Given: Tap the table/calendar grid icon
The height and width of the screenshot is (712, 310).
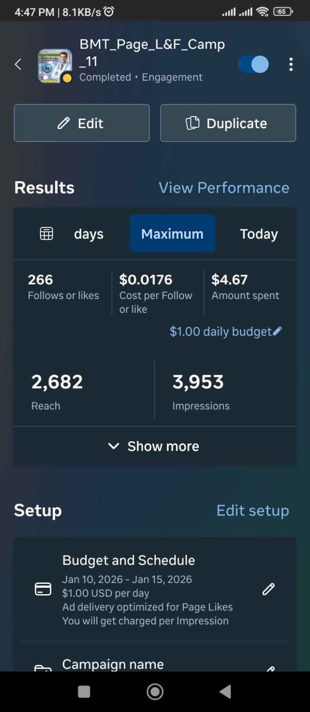Looking at the screenshot, I should (x=47, y=234).
